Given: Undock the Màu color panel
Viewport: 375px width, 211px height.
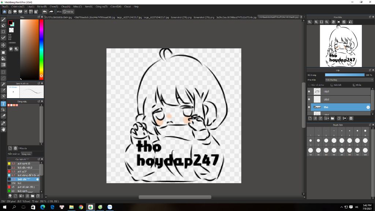Looking at the screenshot, I should (x=39, y=17).
